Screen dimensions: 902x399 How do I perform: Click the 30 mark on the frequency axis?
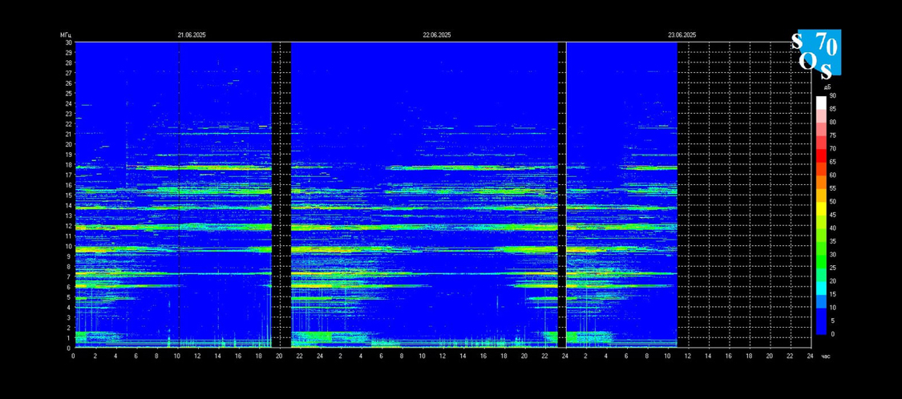[68, 42]
